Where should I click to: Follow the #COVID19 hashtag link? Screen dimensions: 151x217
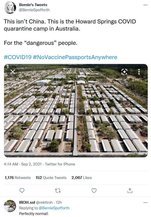[x=18, y=57]
